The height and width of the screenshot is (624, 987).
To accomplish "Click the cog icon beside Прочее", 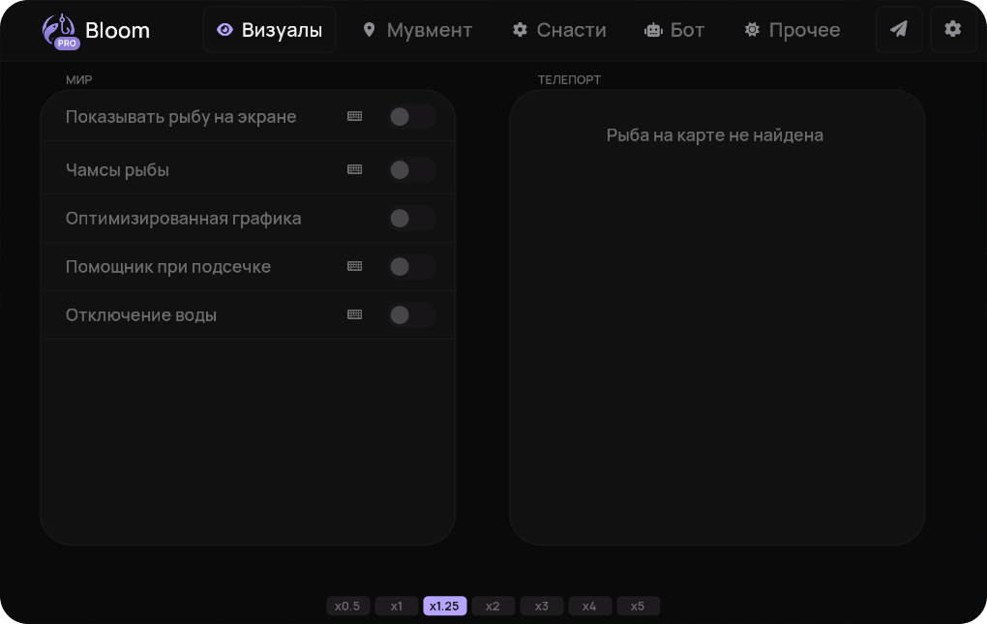I will coord(752,30).
